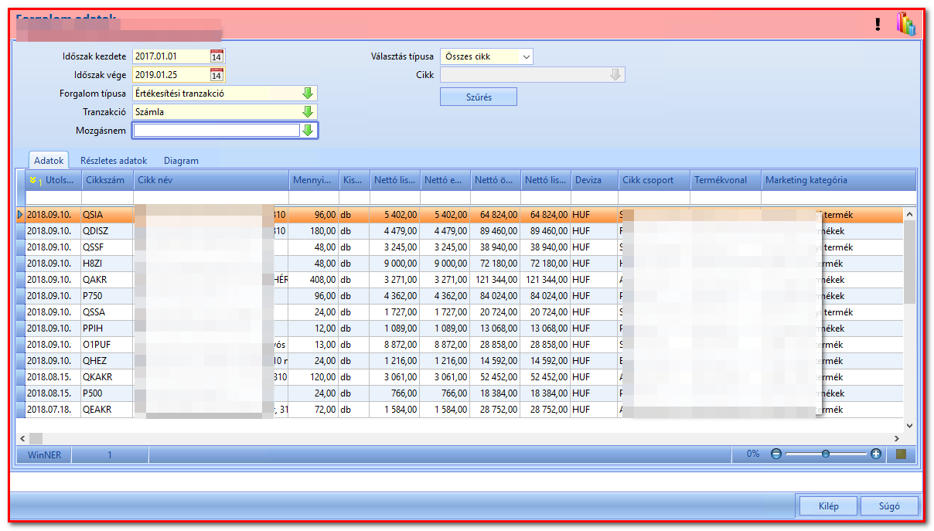934x531 pixels.
Task: Open calendar for Időszak vége date
Action: click(x=217, y=75)
